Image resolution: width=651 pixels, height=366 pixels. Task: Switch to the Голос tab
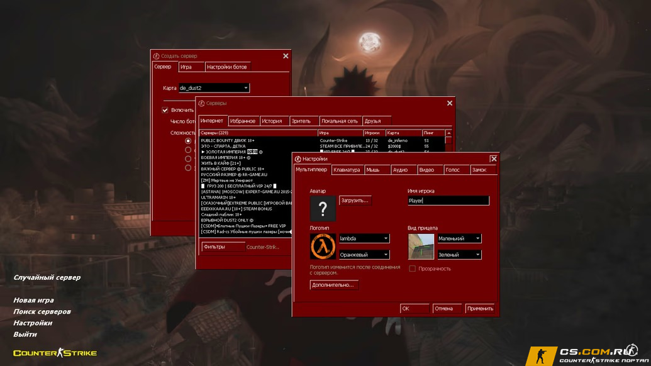456,170
